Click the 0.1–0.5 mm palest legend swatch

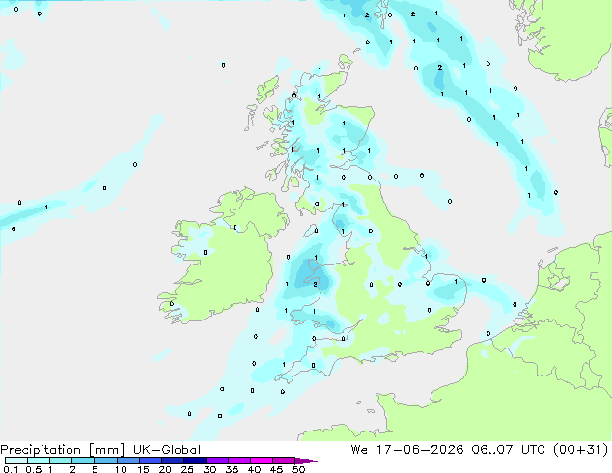tap(16, 460)
